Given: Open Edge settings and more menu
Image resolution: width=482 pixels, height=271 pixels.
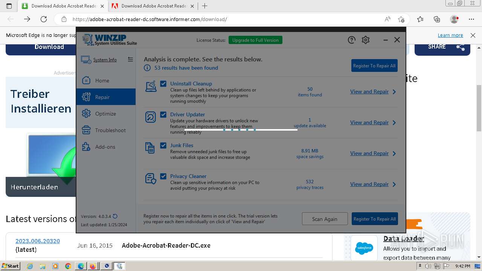Looking at the screenshot, I should click(471, 19).
